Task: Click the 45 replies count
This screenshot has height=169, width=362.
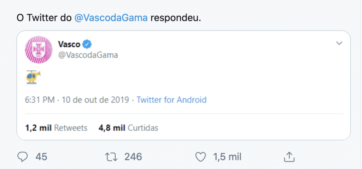Action: [x=41, y=157]
